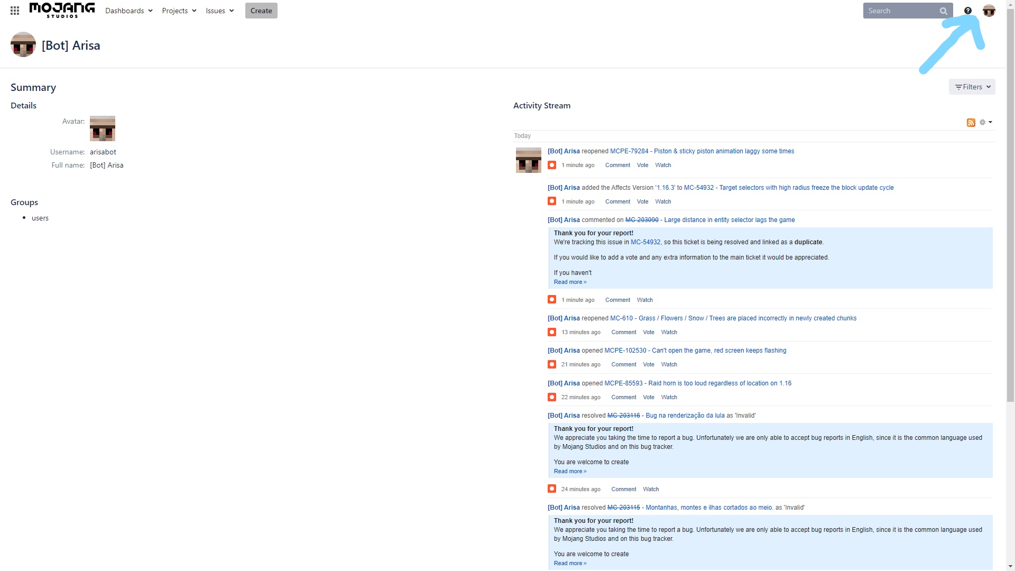
Task: Click the help question mark icon
Action: (968, 11)
